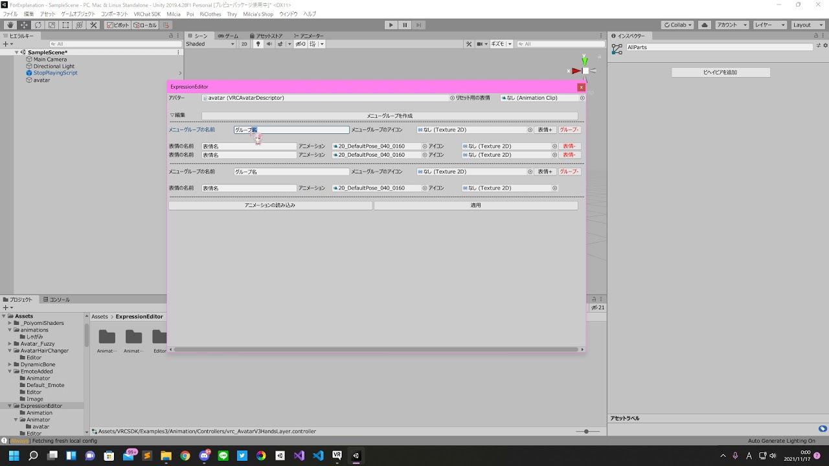Open the ファイル menu
829x466 pixels.
(x=10, y=14)
